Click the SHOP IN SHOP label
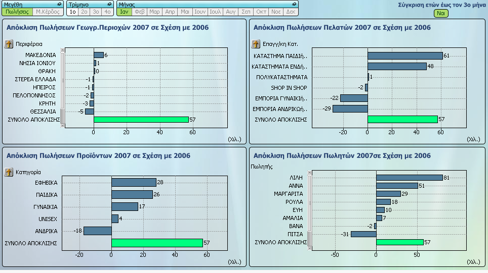Viewport: 488px width, 273px height. [x=289, y=88]
